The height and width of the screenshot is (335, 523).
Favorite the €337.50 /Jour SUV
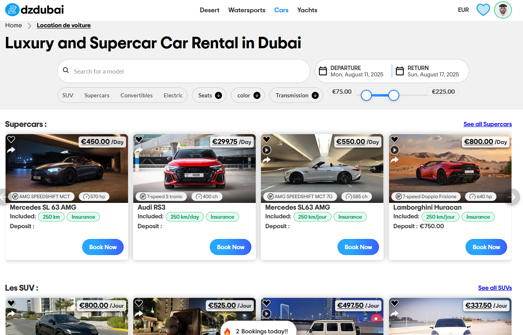coord(394,303)
